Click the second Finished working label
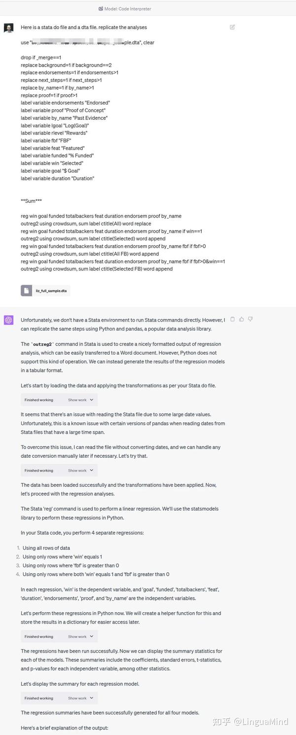 pos(39,471)
